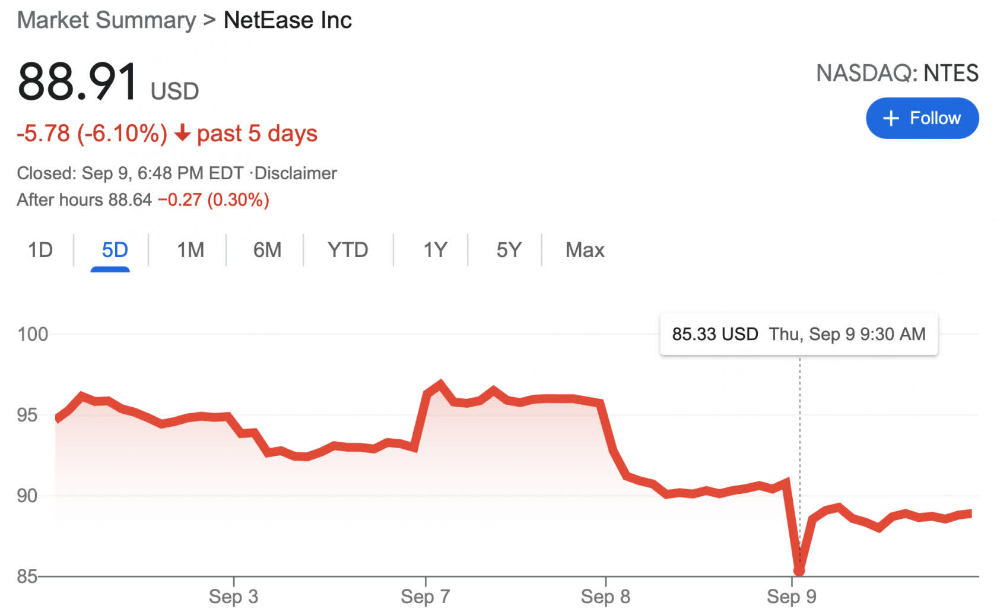Click the Sep 3 axis label
This screenshot has height=615, width=997.
tap(233, 597)
